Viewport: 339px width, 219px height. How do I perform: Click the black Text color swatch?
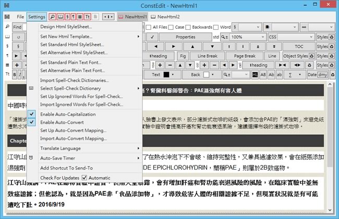(167, 74)
